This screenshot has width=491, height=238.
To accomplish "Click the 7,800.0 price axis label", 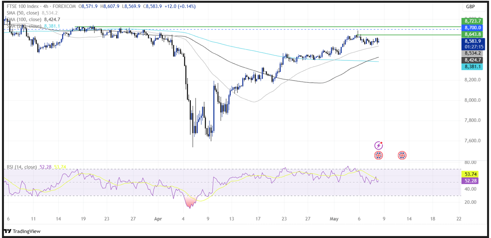I will coord(472,120).
